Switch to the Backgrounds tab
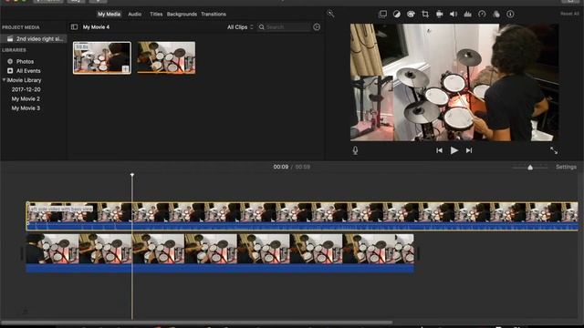 (x=182, y=15)
